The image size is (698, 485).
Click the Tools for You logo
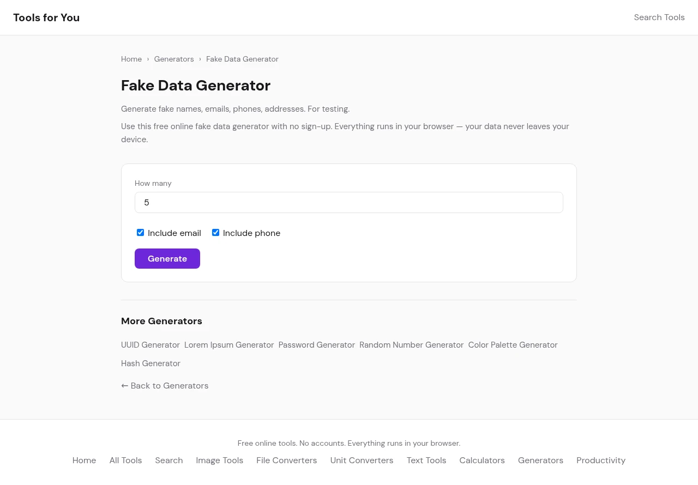point(46,17)
